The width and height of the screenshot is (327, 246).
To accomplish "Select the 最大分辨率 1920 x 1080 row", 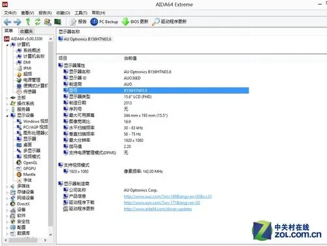I will [155, 141].
